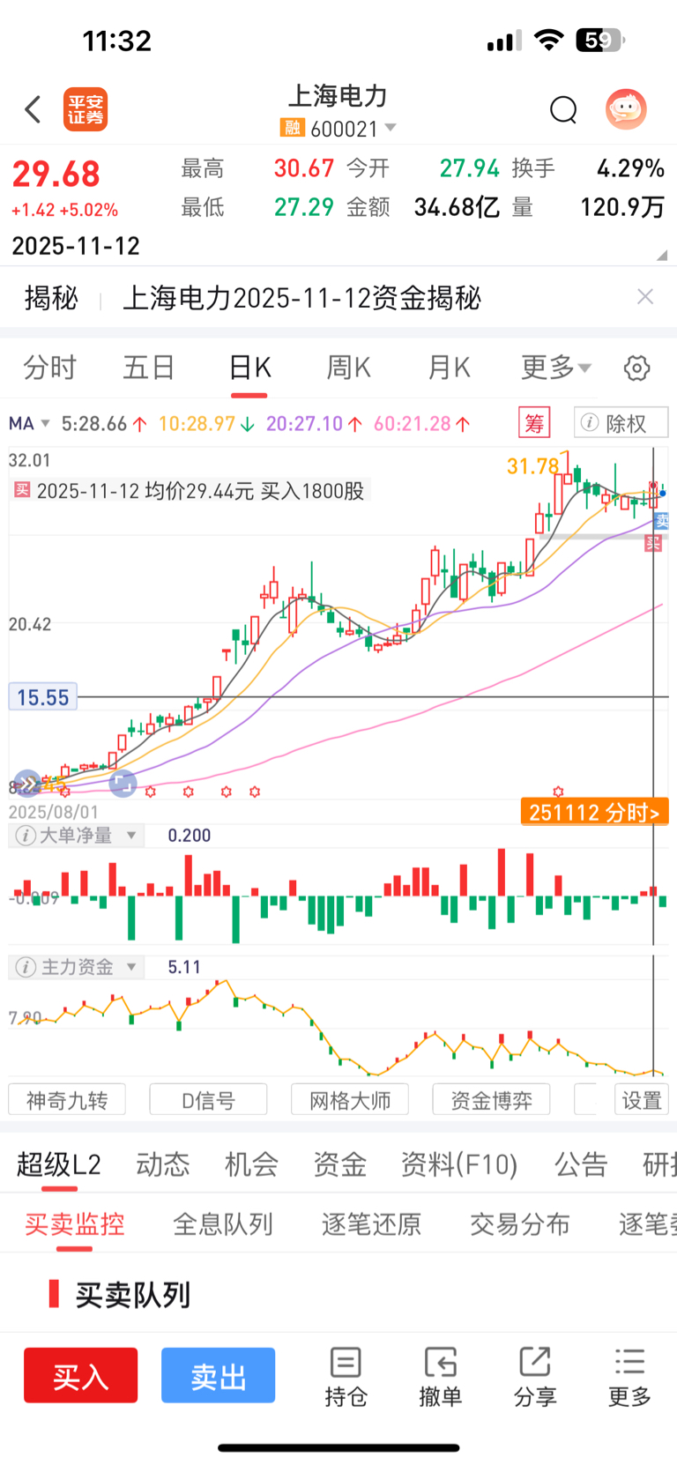The image size is (677, 1465).
Task: Tap the back arrow icon
Action: tap(33, 109)
